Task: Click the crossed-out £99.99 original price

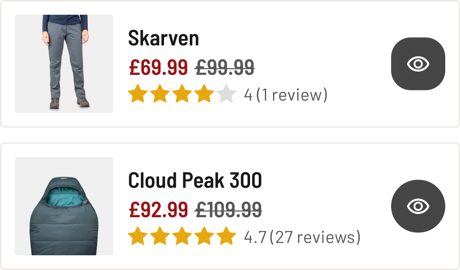Action: tap(225, 67)
